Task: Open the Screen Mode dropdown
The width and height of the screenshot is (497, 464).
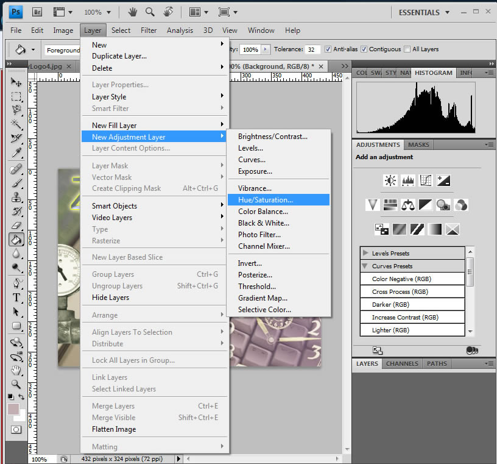Action: click(228, 12)
